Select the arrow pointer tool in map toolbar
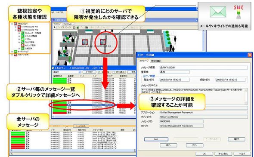 (x=55, y=28)
